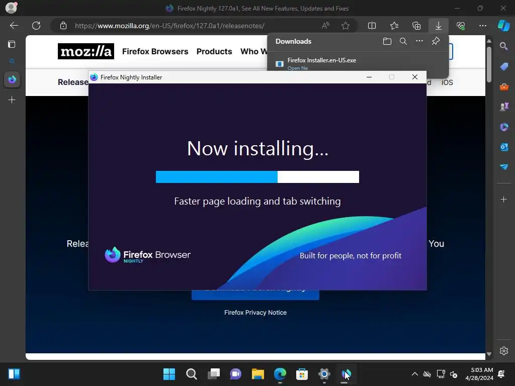Image resolution: width=515 pixels, height=386 pixels.
Task: Open Products navigation menu
Action: (x=214, y=52)
